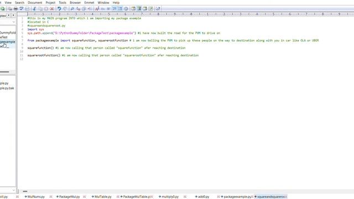
Task: Open the drive dropdown in the sidebar
Action: pyautogui.click(x=13, y=22)
